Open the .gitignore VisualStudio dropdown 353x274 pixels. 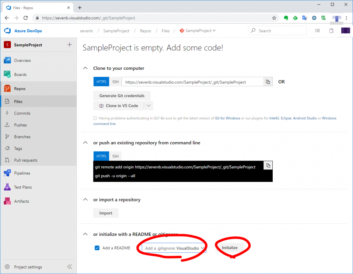174,248
